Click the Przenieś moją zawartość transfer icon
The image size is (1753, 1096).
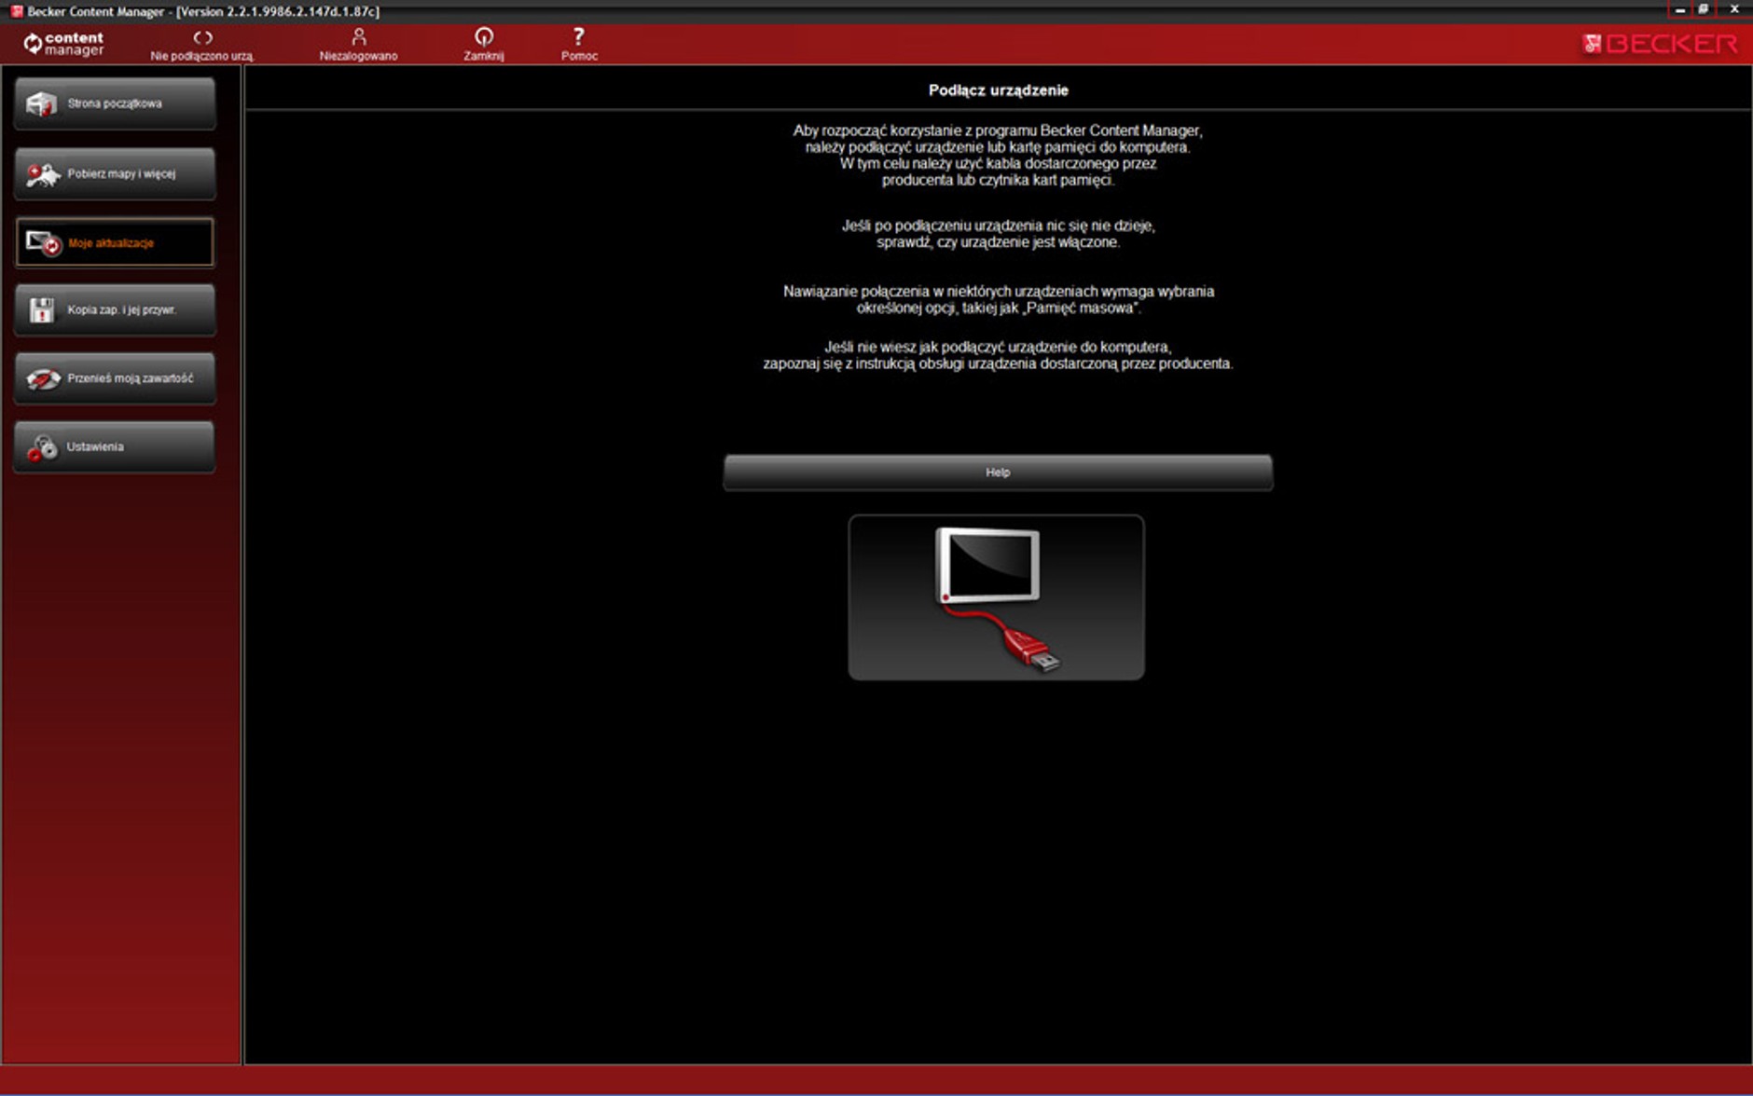(x=43, y=379)
